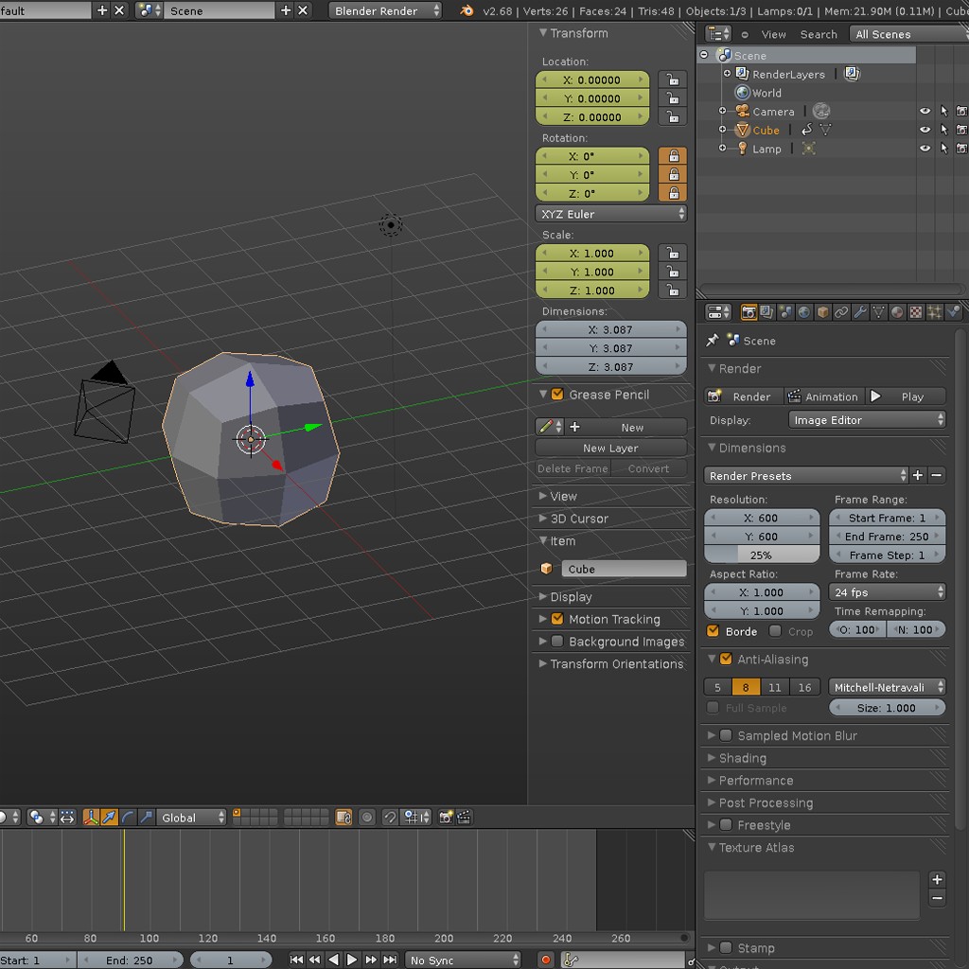Adjust the 25% resolution percentage slider

coord(762,555)
